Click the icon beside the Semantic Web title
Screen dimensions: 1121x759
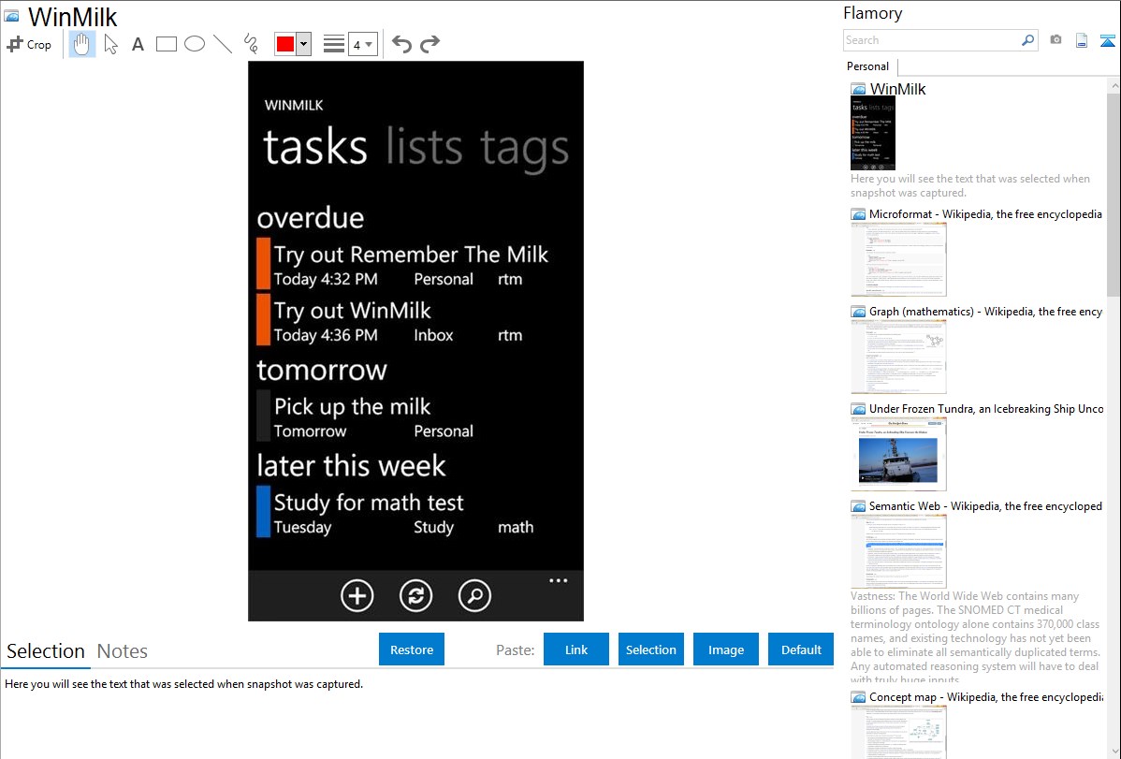tap(858, 506)
